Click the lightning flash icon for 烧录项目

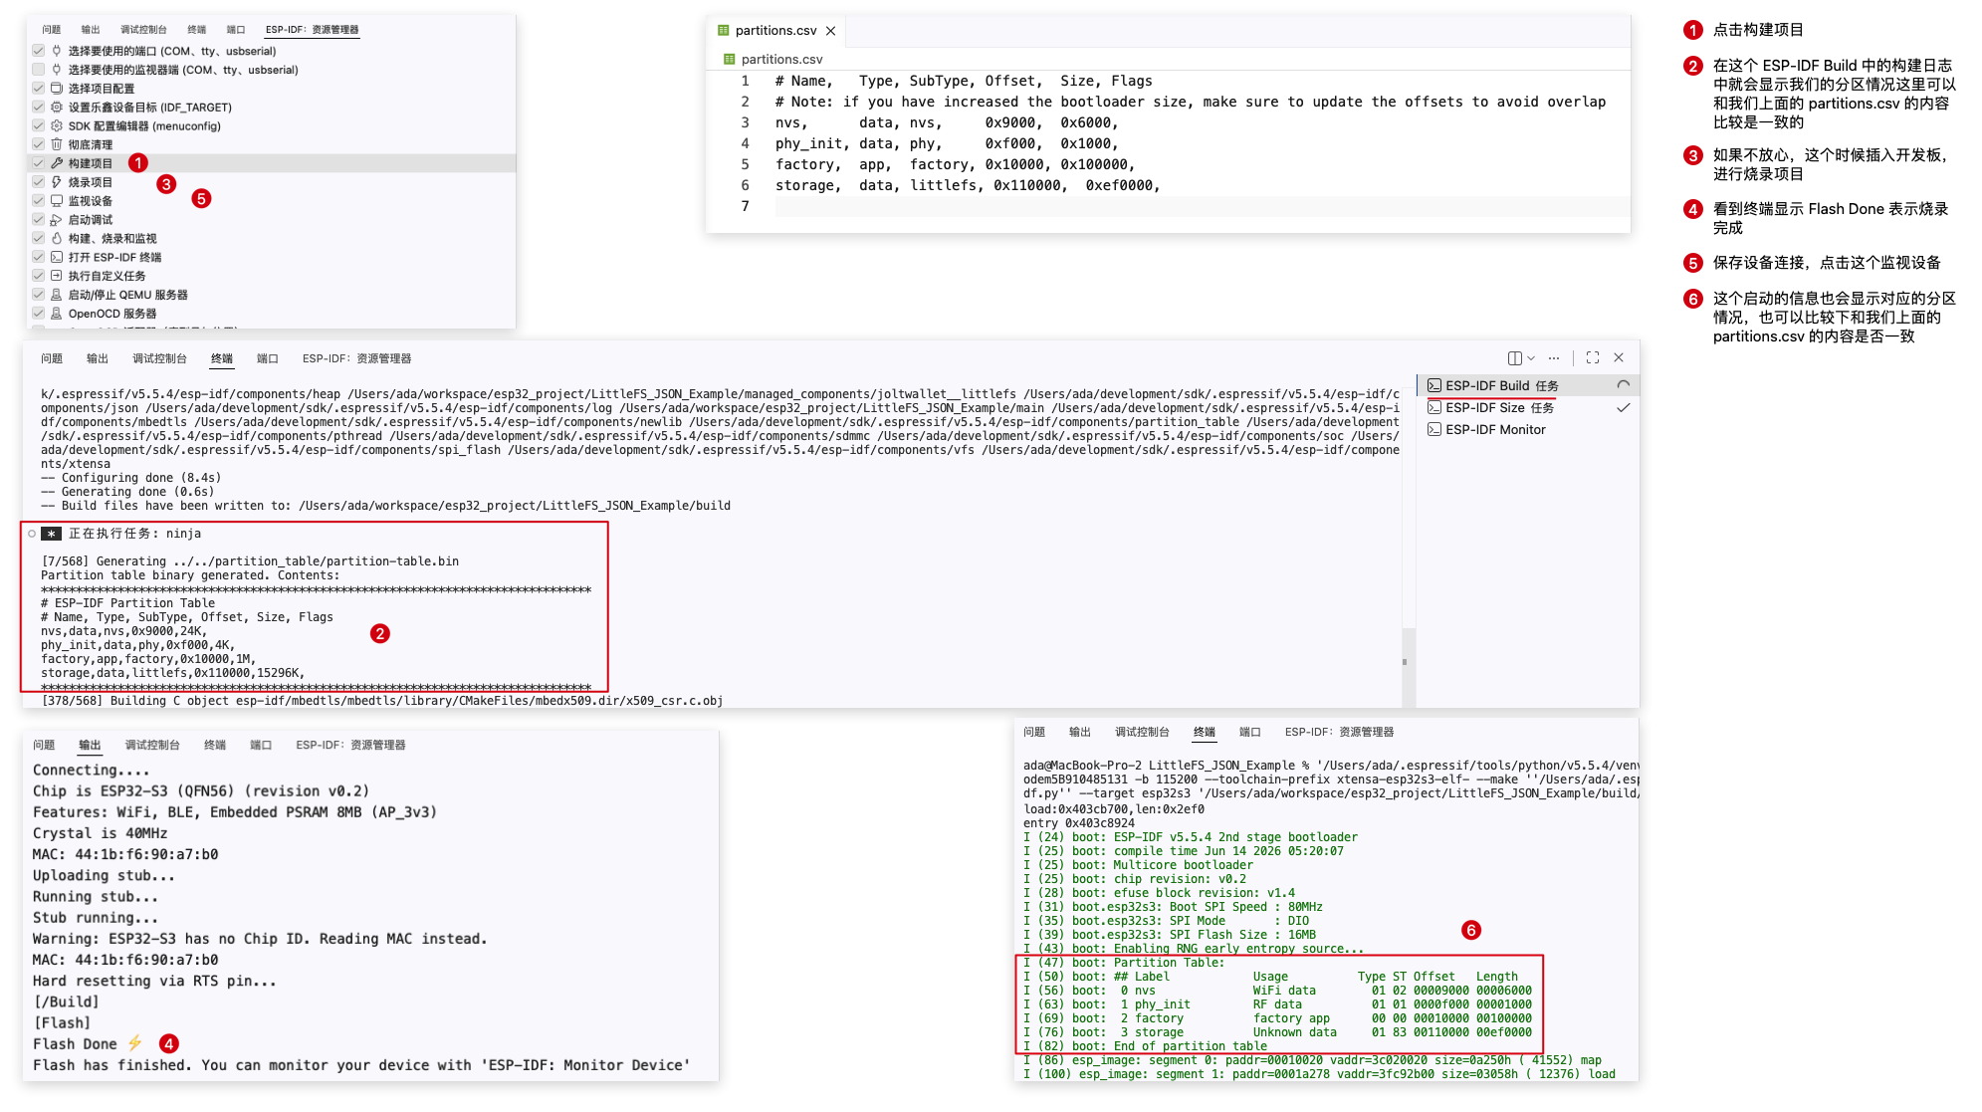[57, 182]
